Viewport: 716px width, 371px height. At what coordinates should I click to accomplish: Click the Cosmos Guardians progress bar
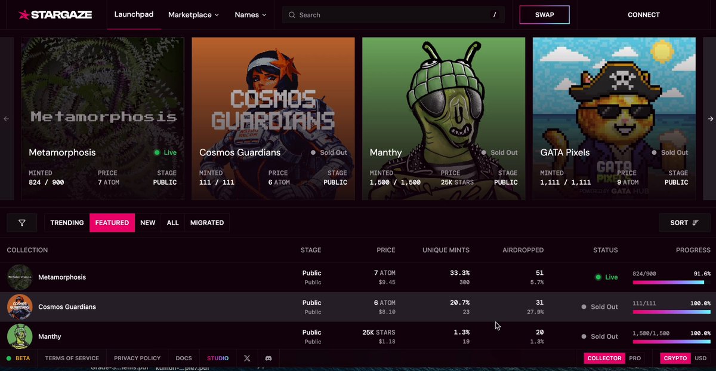coord(671,312)
